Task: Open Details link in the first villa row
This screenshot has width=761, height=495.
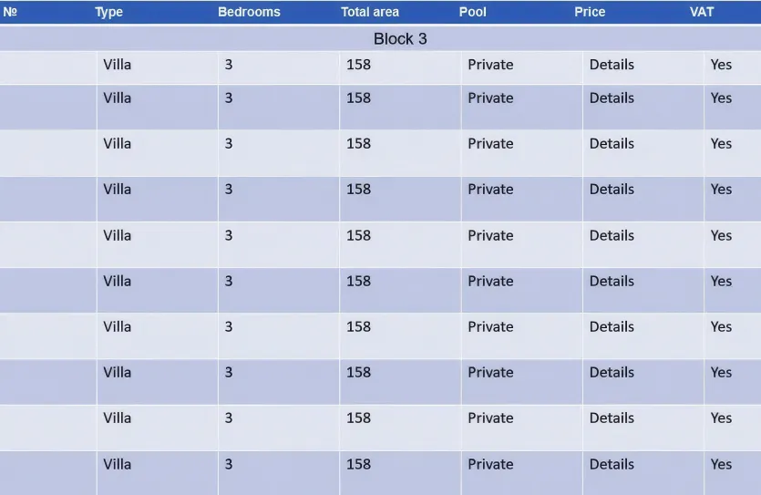Action: (612, 65)
